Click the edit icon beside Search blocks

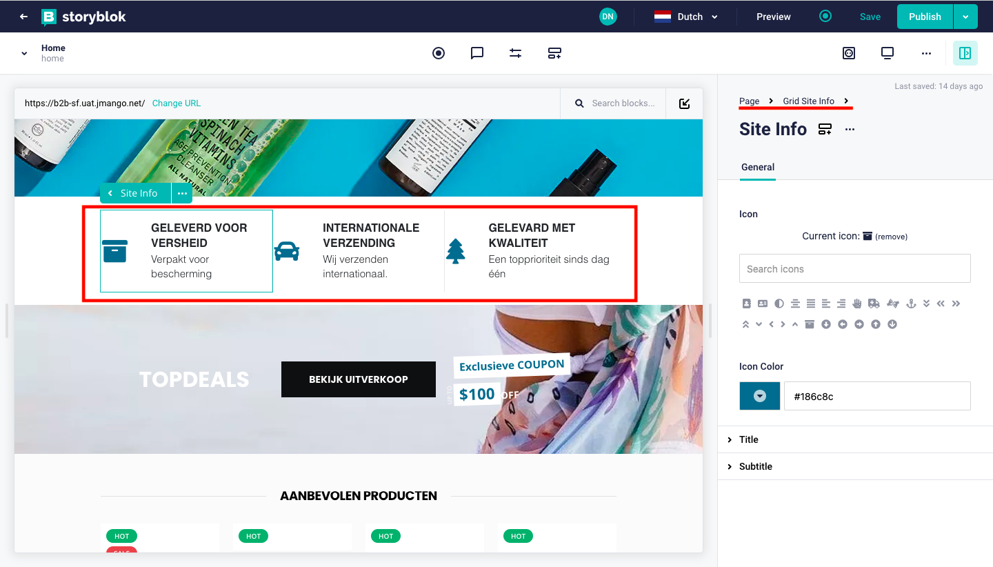click(684, 103)
